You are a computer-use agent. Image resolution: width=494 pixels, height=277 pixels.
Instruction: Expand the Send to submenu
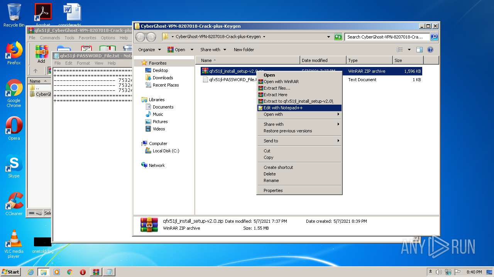coord(299,141)
